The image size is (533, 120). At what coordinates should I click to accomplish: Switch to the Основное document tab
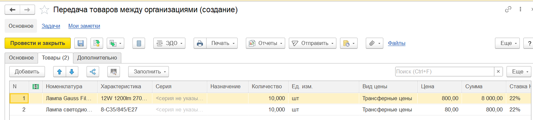tap(21, 58)
